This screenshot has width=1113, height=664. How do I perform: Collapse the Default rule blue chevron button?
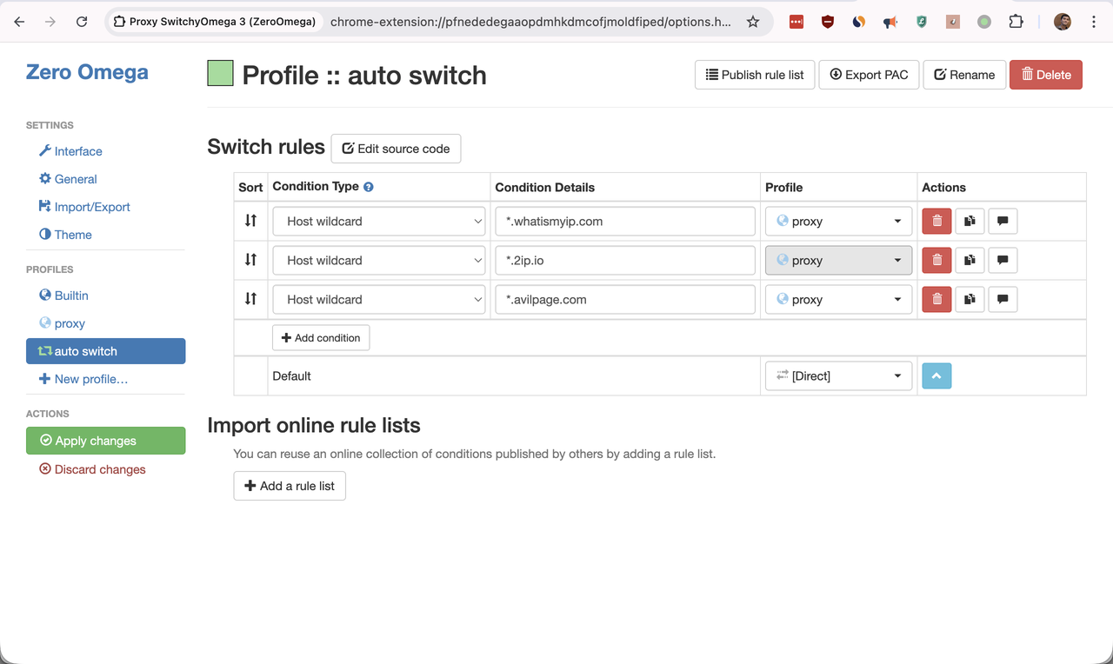pos(936,376)
